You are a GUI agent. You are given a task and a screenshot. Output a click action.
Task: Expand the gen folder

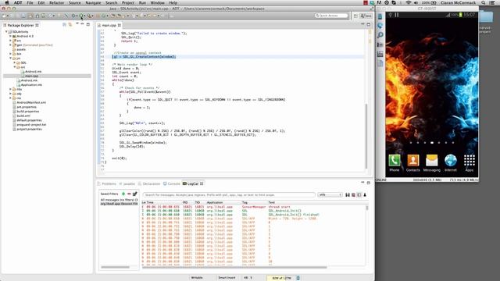[10, 45]
